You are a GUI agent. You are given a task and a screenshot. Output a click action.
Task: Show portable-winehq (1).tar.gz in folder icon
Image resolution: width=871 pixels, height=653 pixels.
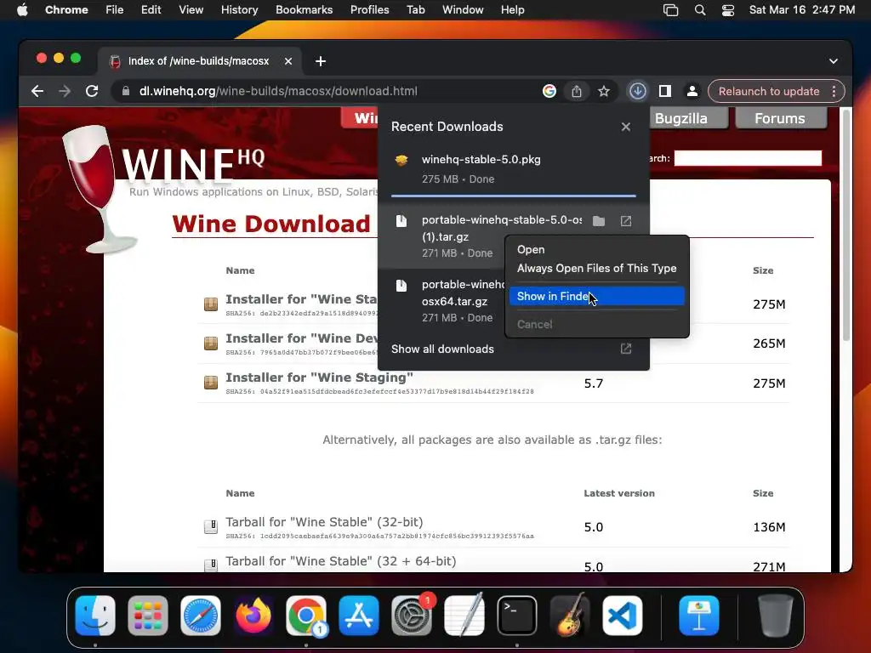click(x=598, y=221)
